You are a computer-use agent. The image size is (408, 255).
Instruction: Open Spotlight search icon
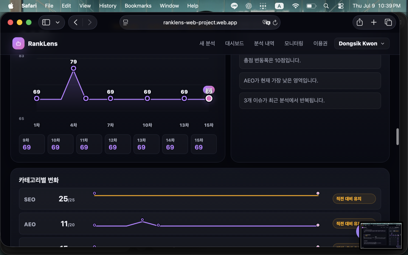[326, 6]
